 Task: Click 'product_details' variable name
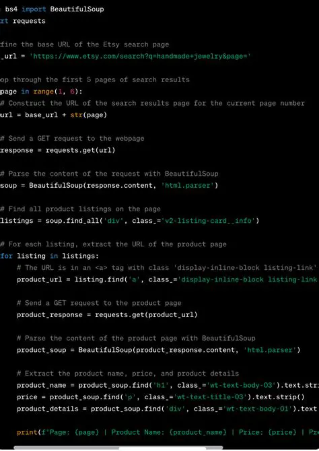48,409
